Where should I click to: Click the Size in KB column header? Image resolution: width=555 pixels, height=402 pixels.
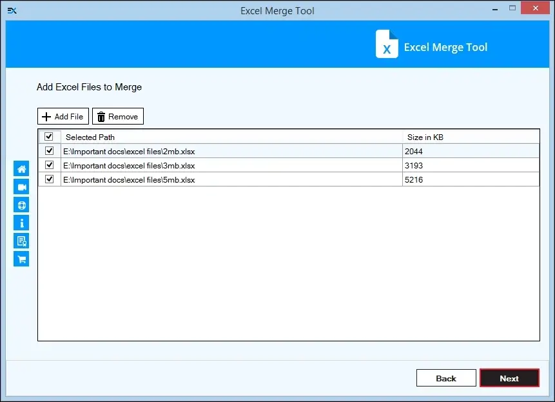425,137
